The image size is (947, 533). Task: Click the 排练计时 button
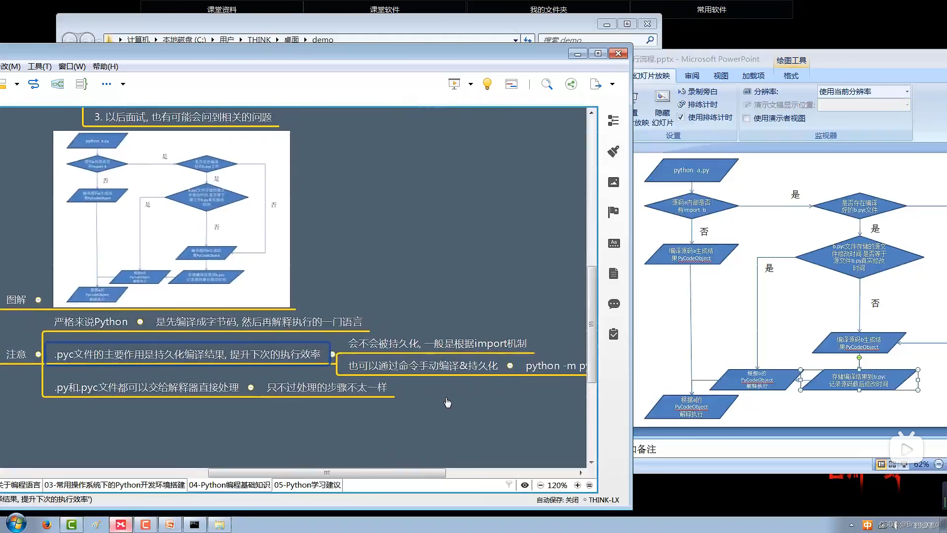click(697, 105)
